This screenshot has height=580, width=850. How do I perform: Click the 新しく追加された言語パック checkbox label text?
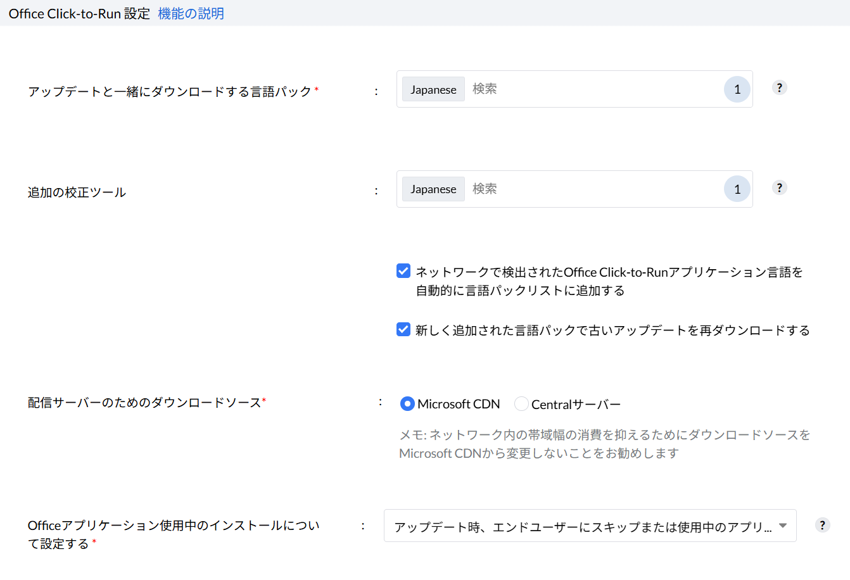[x=612, y=331]
